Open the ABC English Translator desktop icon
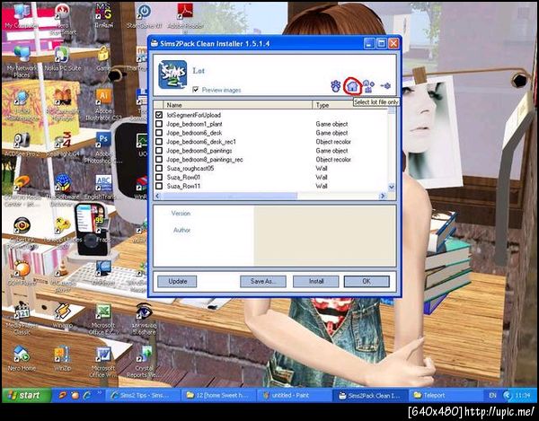The height and width of the screenshot is (421, 539). coord(103,188)
